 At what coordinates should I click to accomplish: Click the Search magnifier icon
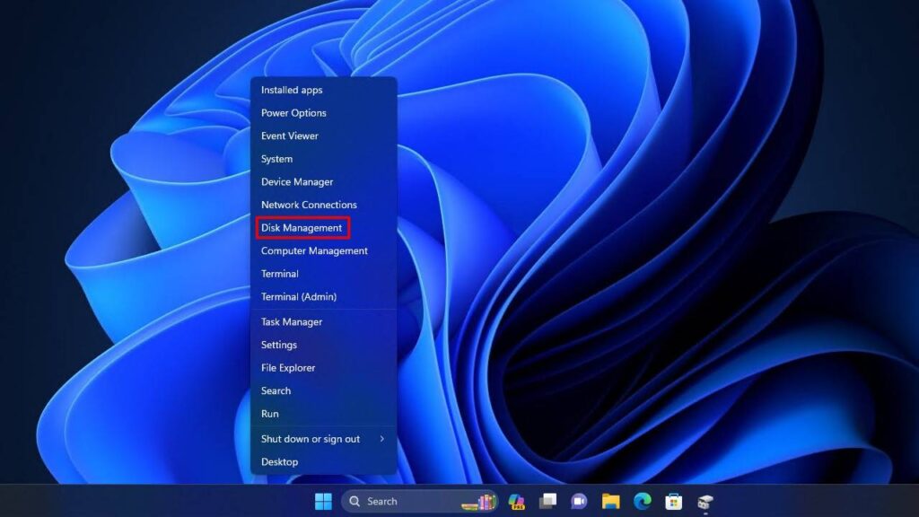click(x=356, y=501)
